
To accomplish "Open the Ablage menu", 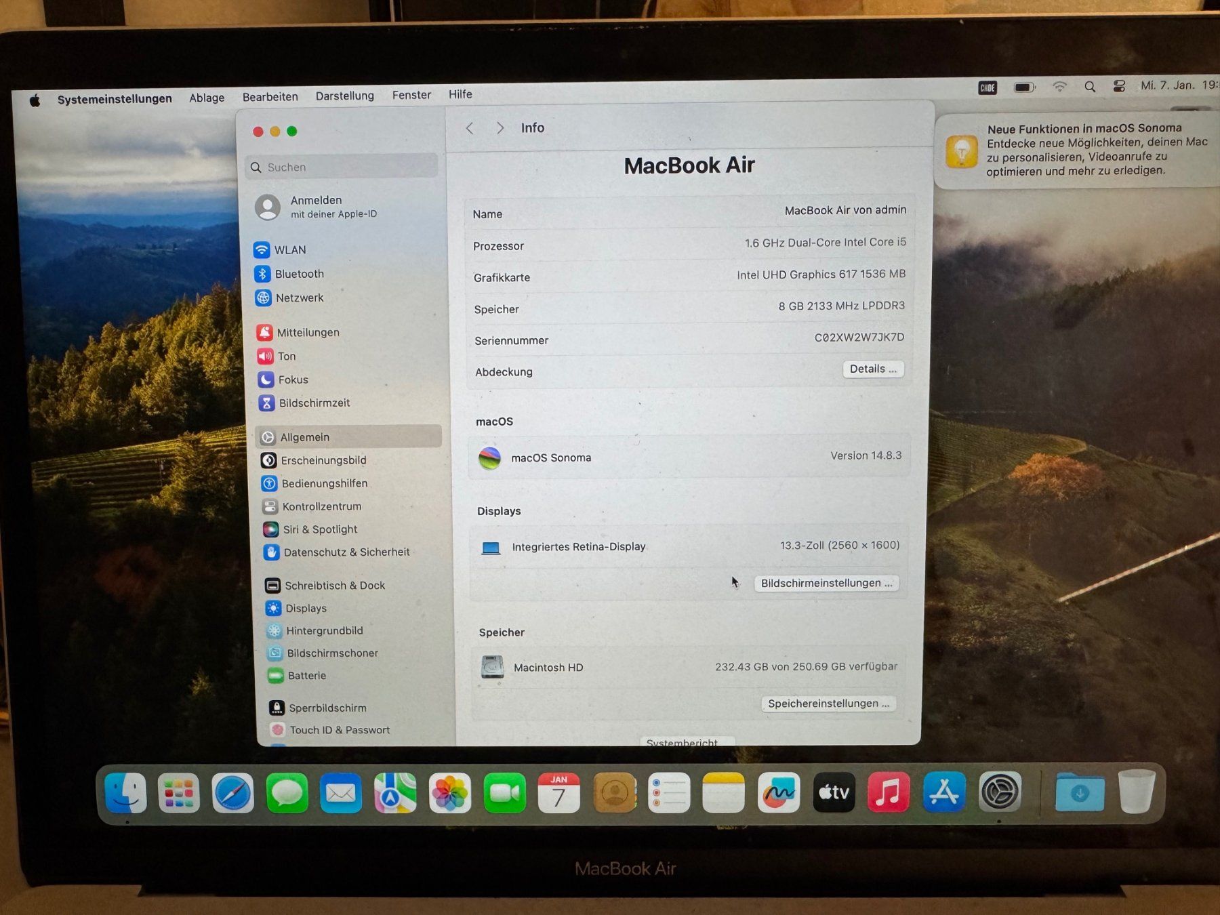I will (x=207, y=98).
